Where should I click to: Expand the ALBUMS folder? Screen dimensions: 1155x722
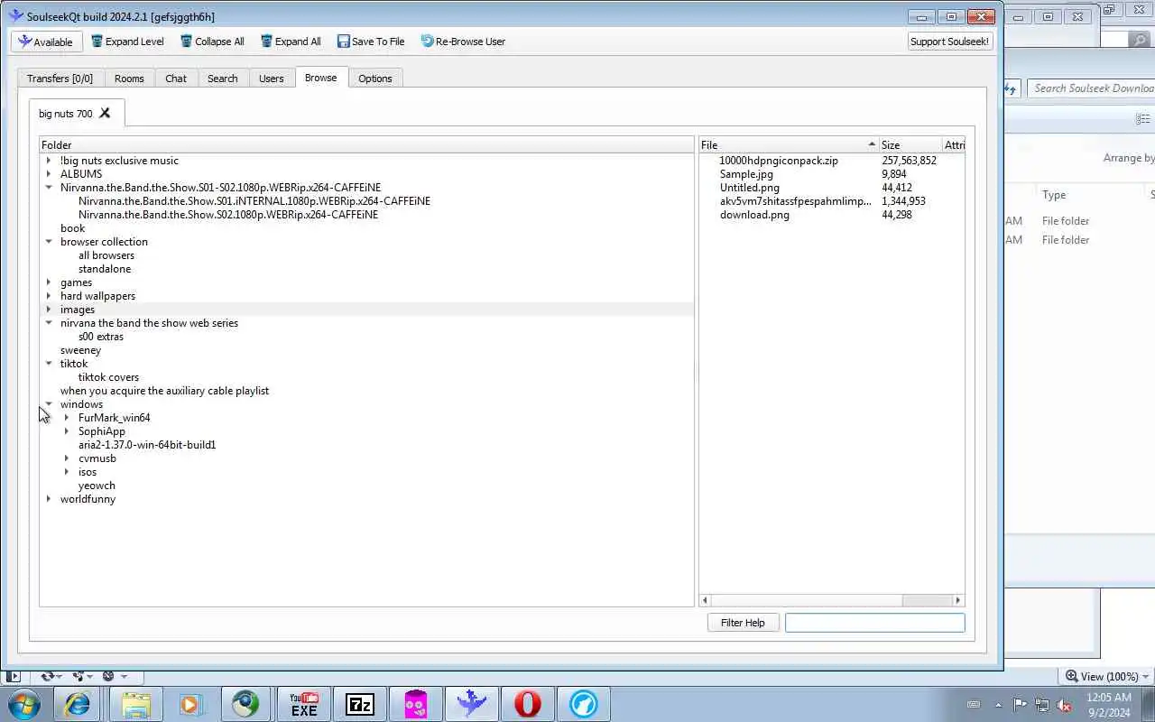pos(49,174)
